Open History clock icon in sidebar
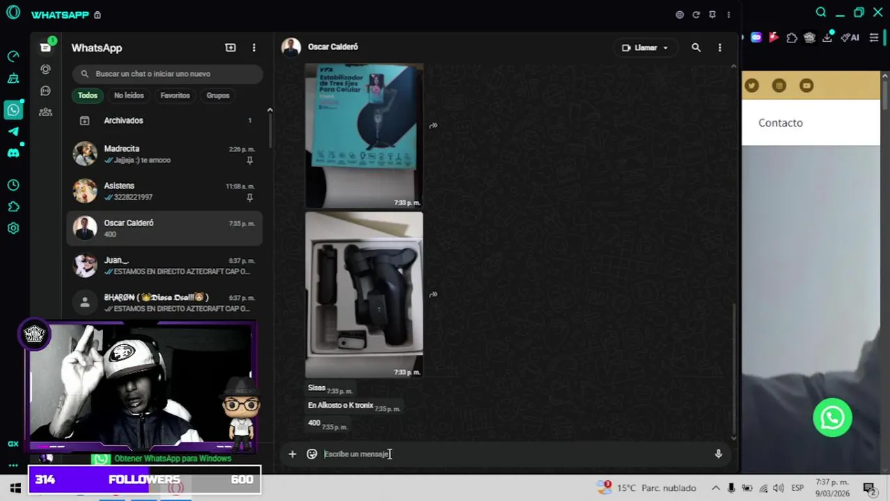This screenshot has height=501, width=890. [13, 185]
